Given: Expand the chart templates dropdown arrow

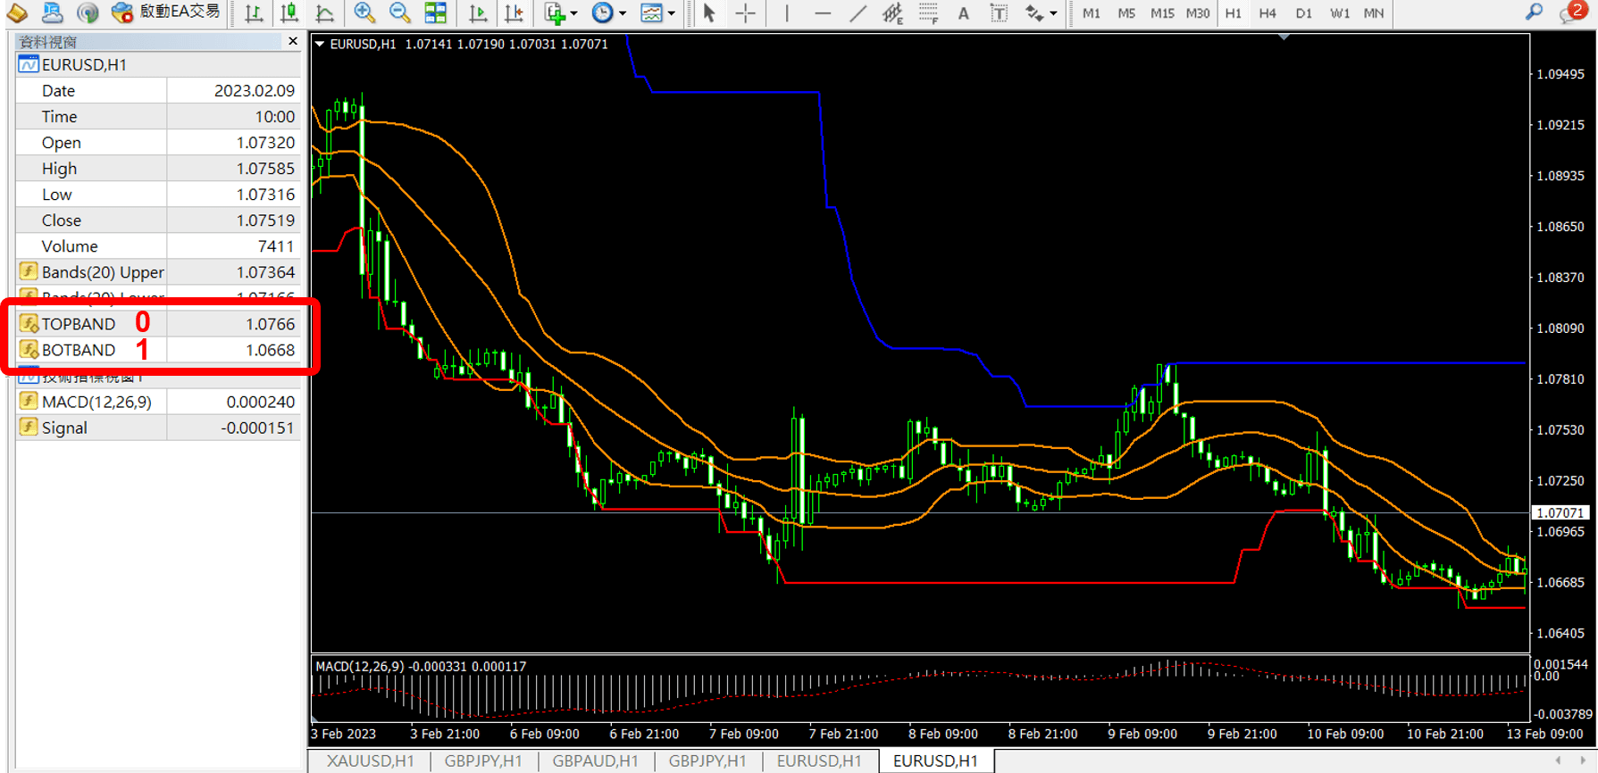Looking at the screenshot, I should pyautogui.click(x=672, y=13).
